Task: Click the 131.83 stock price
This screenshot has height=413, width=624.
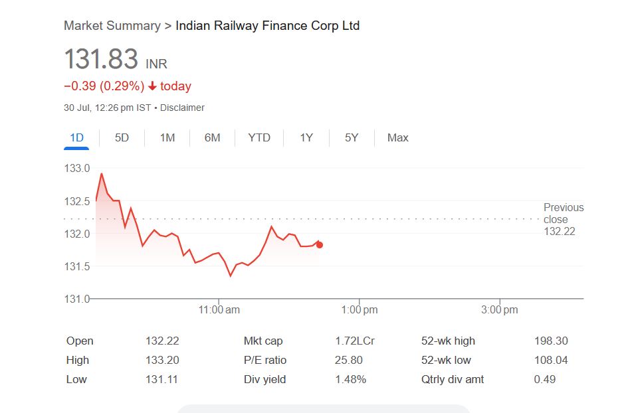Action: pos(101,59)
